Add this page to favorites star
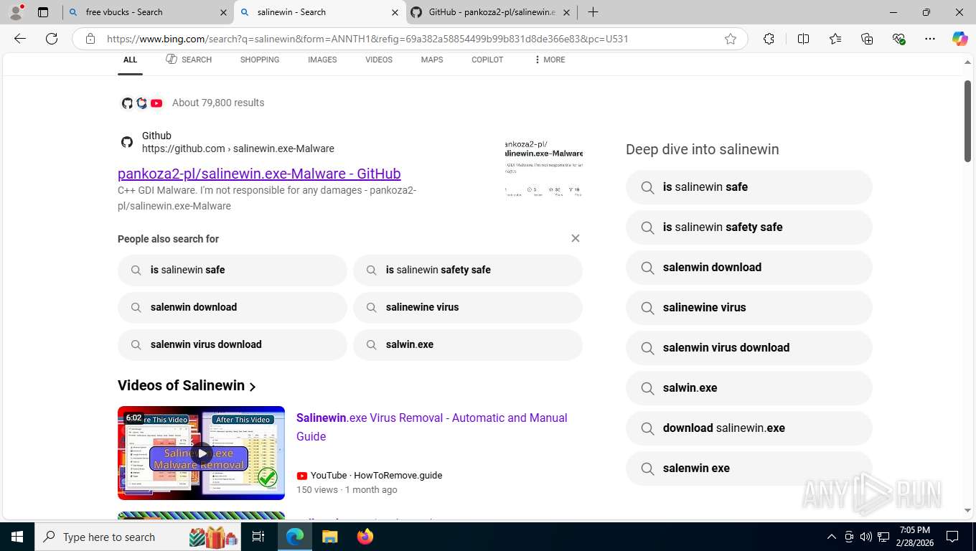 pyautogui.click(x=731, y=39)
